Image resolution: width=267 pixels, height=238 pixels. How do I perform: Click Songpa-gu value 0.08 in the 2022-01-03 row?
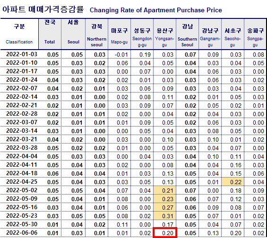click(258, 55)
